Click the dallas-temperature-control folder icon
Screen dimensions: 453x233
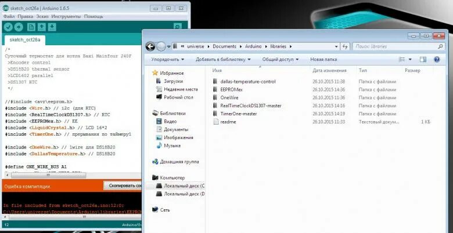(215, 82)
